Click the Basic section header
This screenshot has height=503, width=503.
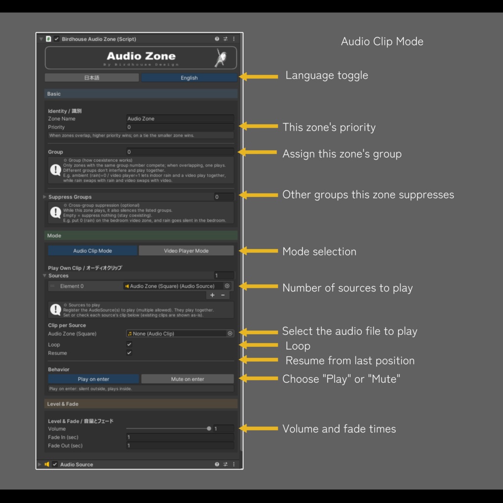141,94
